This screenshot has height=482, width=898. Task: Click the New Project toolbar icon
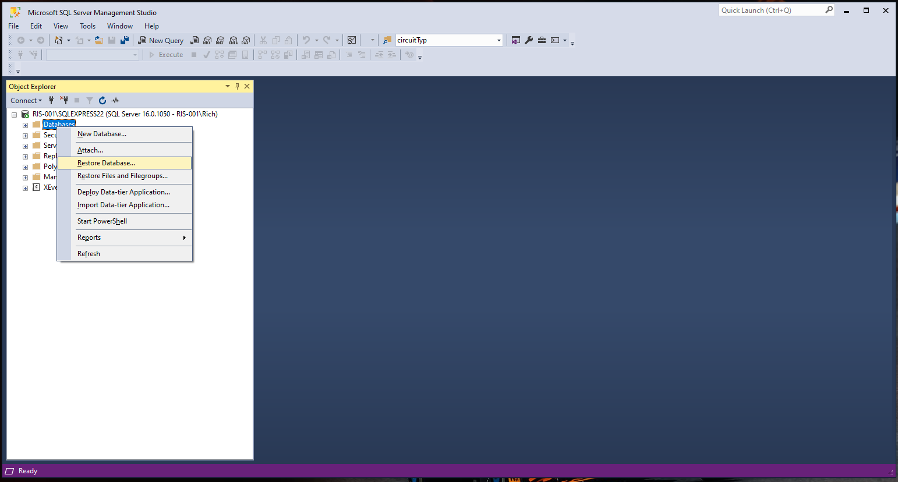point(58,41)
